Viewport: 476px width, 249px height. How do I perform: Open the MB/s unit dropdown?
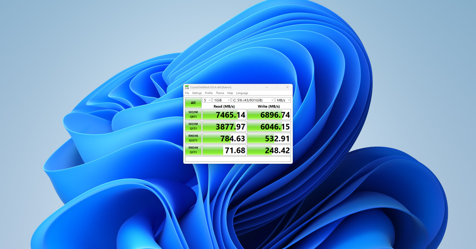284,100
